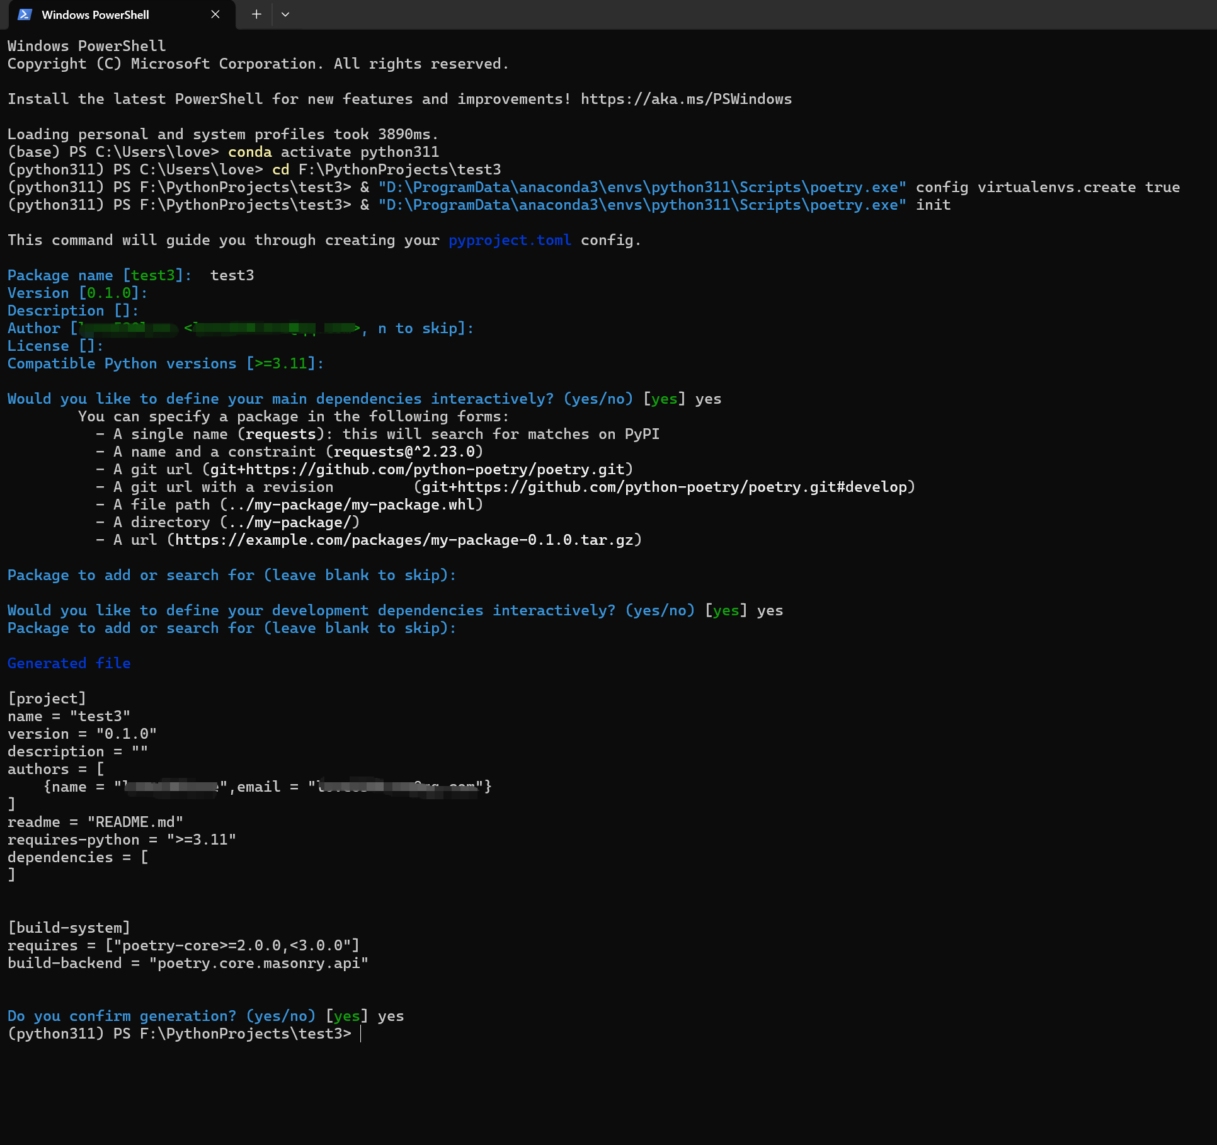Select the Windows PowerShell tab

coord(95,14)
